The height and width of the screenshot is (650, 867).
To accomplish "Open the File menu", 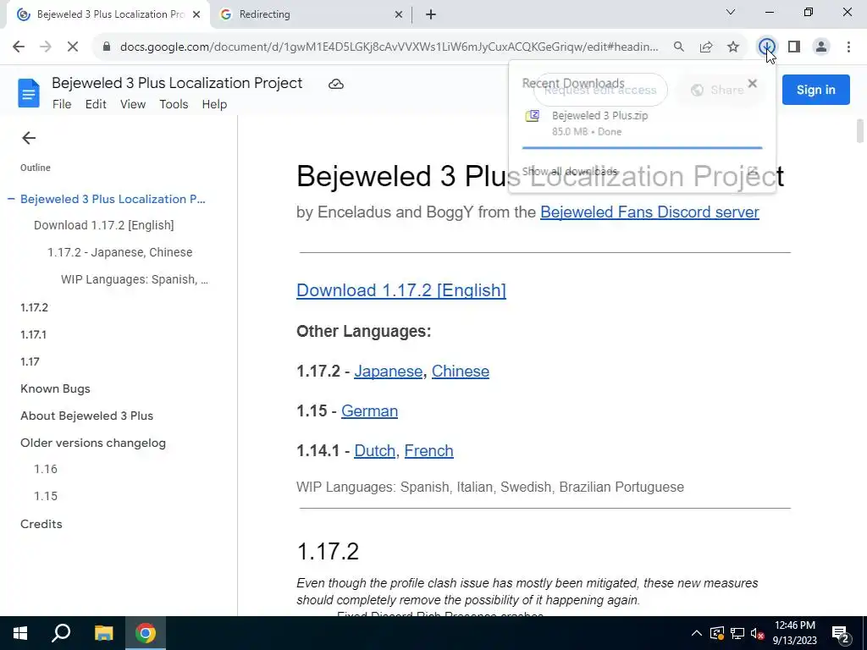I will [x=62, y=104].
